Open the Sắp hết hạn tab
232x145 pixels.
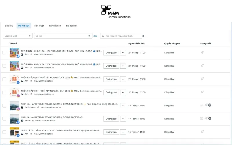click(x=55, y=26)
